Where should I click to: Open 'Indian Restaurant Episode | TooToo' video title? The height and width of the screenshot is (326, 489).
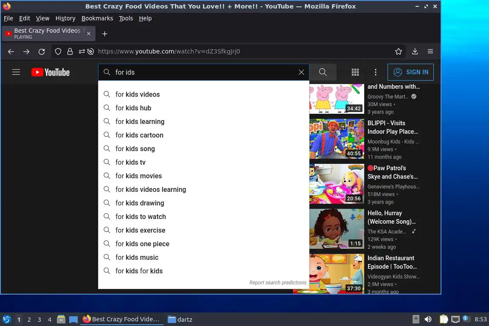pyautogui.click(x=392, y=262)
